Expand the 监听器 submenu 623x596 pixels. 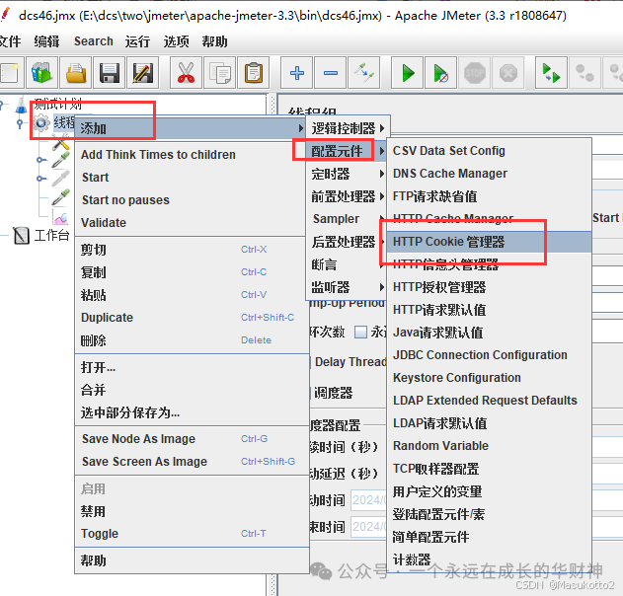pyautogui.click(x=348, y=287)
